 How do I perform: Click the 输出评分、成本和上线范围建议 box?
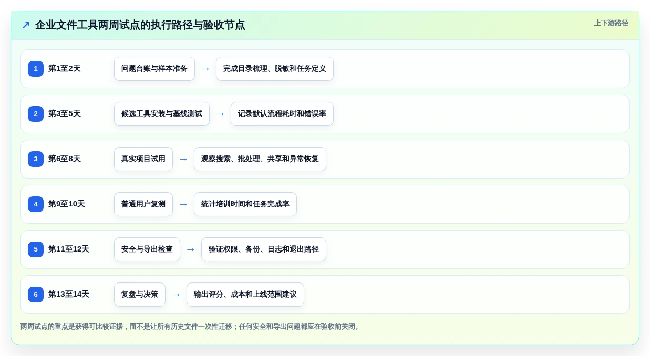[x=245, y=295]
